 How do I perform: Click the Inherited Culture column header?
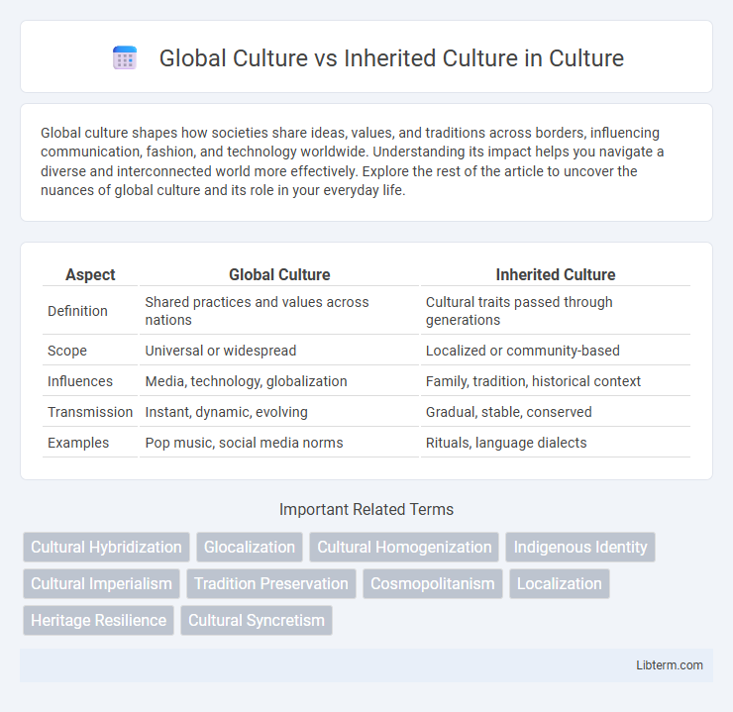point(556,274)
